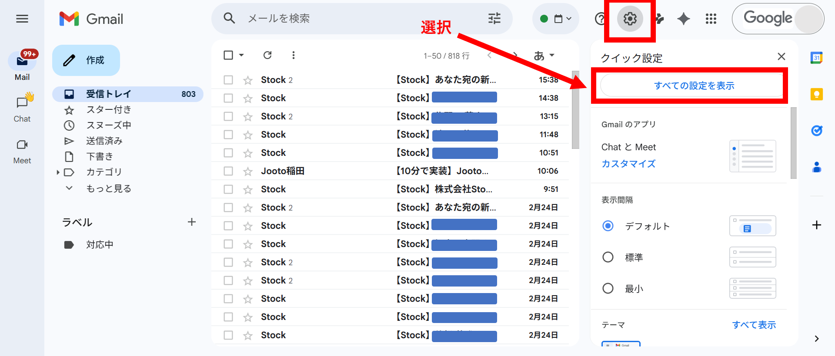Click すべて表示 themes link
835x356 pixels.
(754, 325)
